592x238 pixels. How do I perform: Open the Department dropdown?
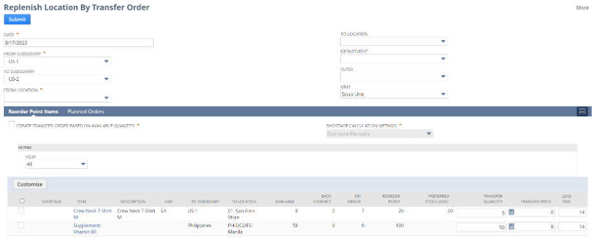pos(394,59)
